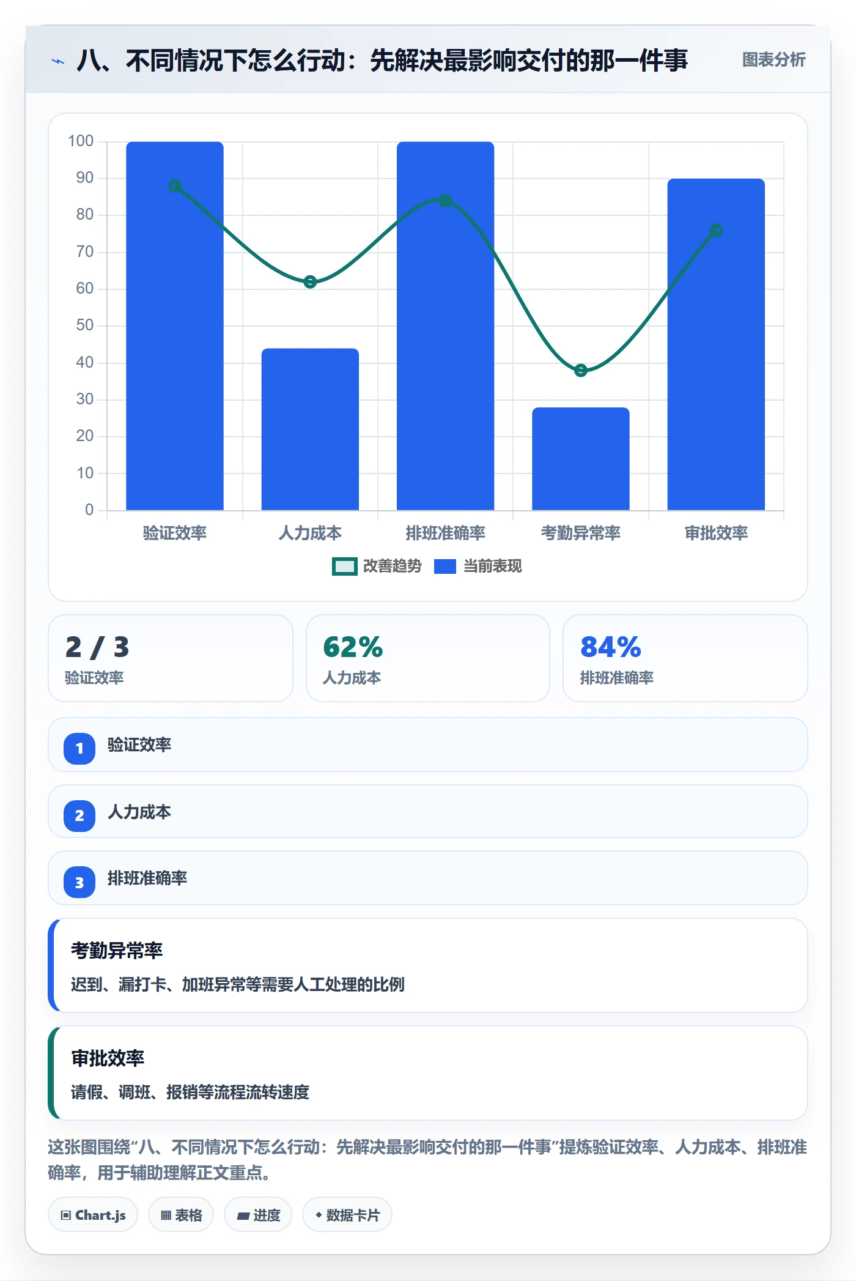Select list row text 排班准确率
Viewport: 856px width, 1281px height.
pyautogui.click(x=147, y=878)
